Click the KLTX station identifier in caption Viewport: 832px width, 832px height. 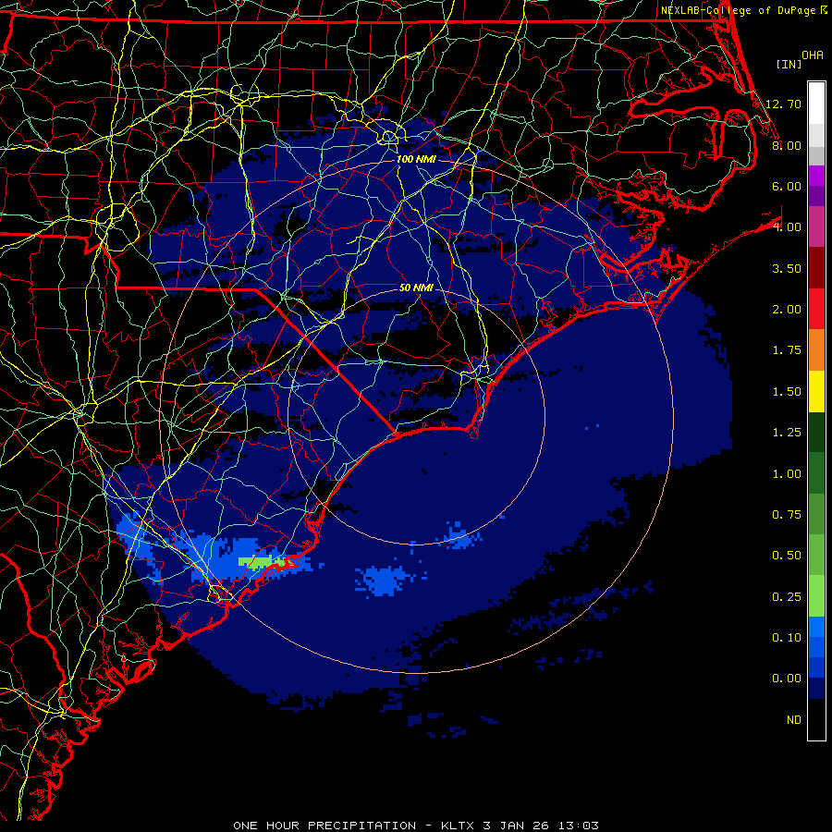tap(459, 826)
